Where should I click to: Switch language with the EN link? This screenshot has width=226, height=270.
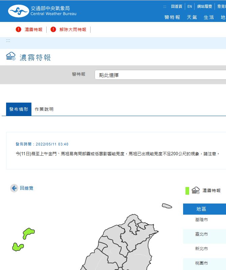(x=190, y=6)
